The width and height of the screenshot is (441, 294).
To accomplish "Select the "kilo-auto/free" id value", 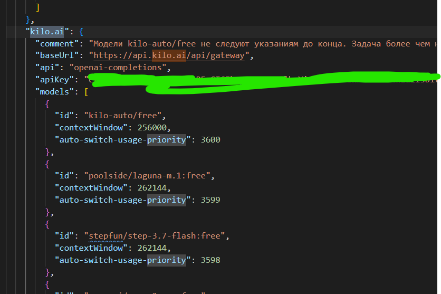I will 122,116.
